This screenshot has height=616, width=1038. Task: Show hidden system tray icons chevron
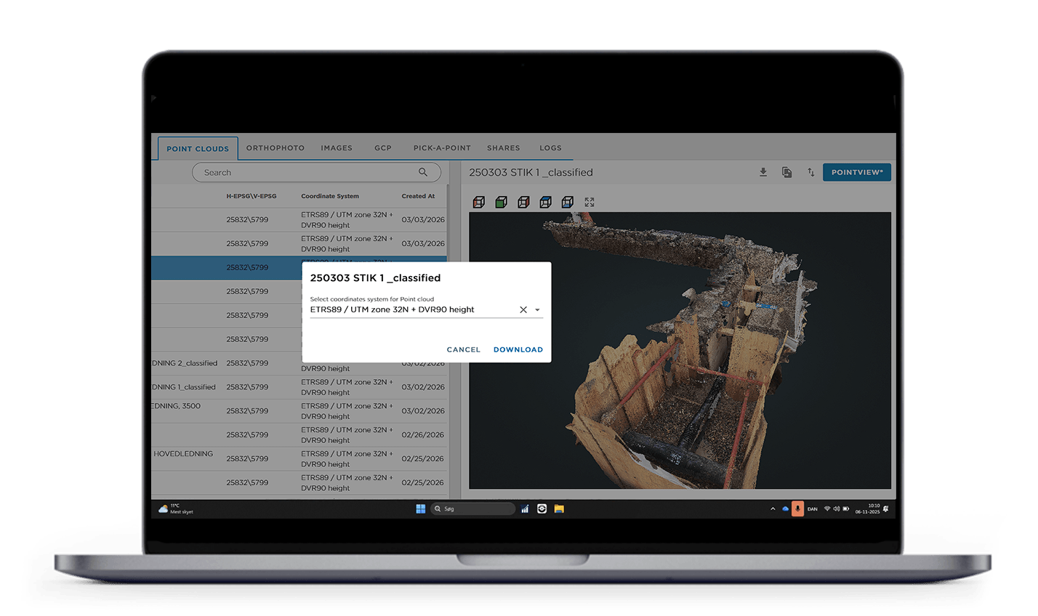[x=772, y=509]
